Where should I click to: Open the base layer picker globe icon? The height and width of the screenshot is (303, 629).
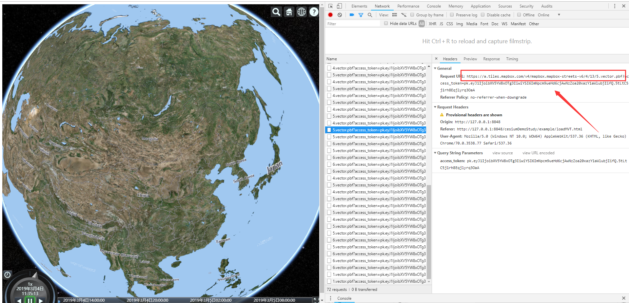point(301,12)
